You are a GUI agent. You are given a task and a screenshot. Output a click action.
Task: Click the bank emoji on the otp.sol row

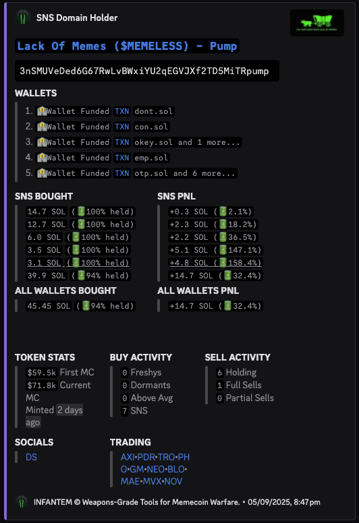(x=42, y=173)
